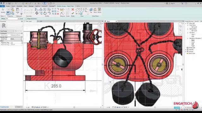Finish edit mode with green checkmark
The height and width of the screenshot is (113, 202).
tap(73, 13)
